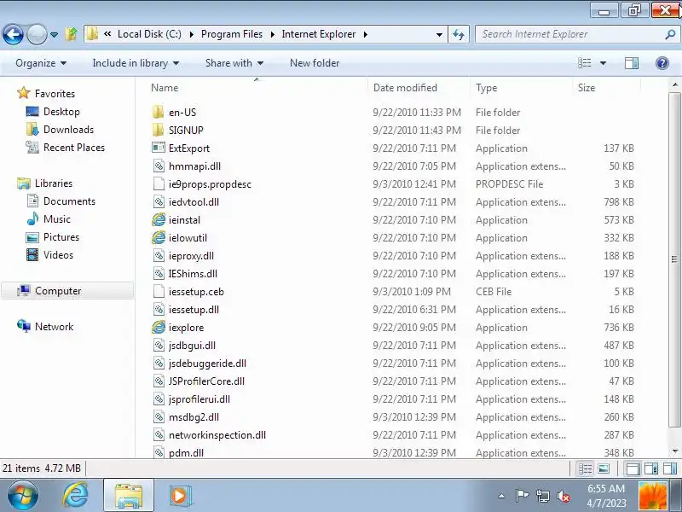Open the Include in library menu

point(136,63)
